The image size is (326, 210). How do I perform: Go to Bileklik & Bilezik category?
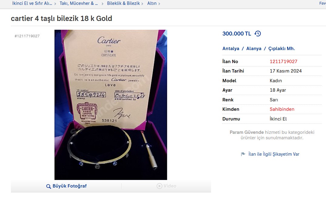click(x=123, y=3)
